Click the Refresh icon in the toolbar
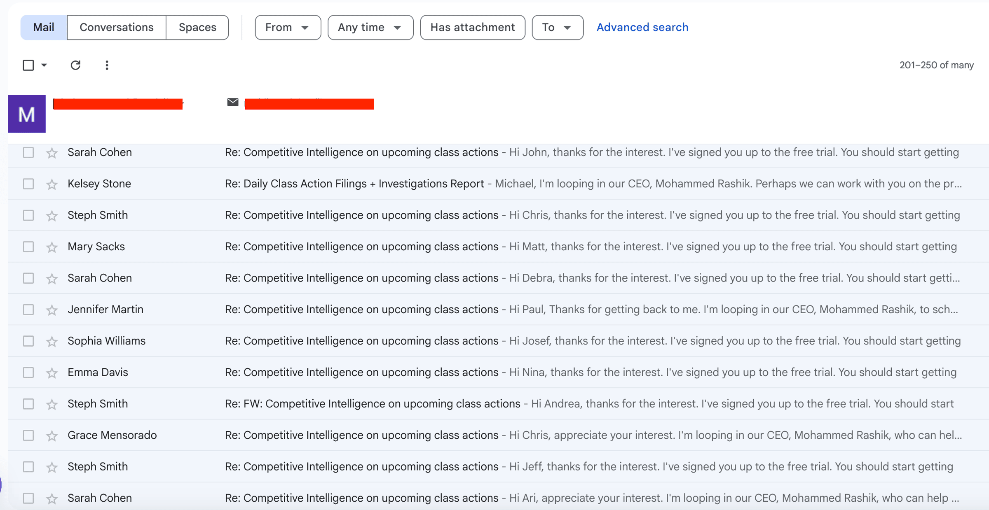 click(75, 65)
